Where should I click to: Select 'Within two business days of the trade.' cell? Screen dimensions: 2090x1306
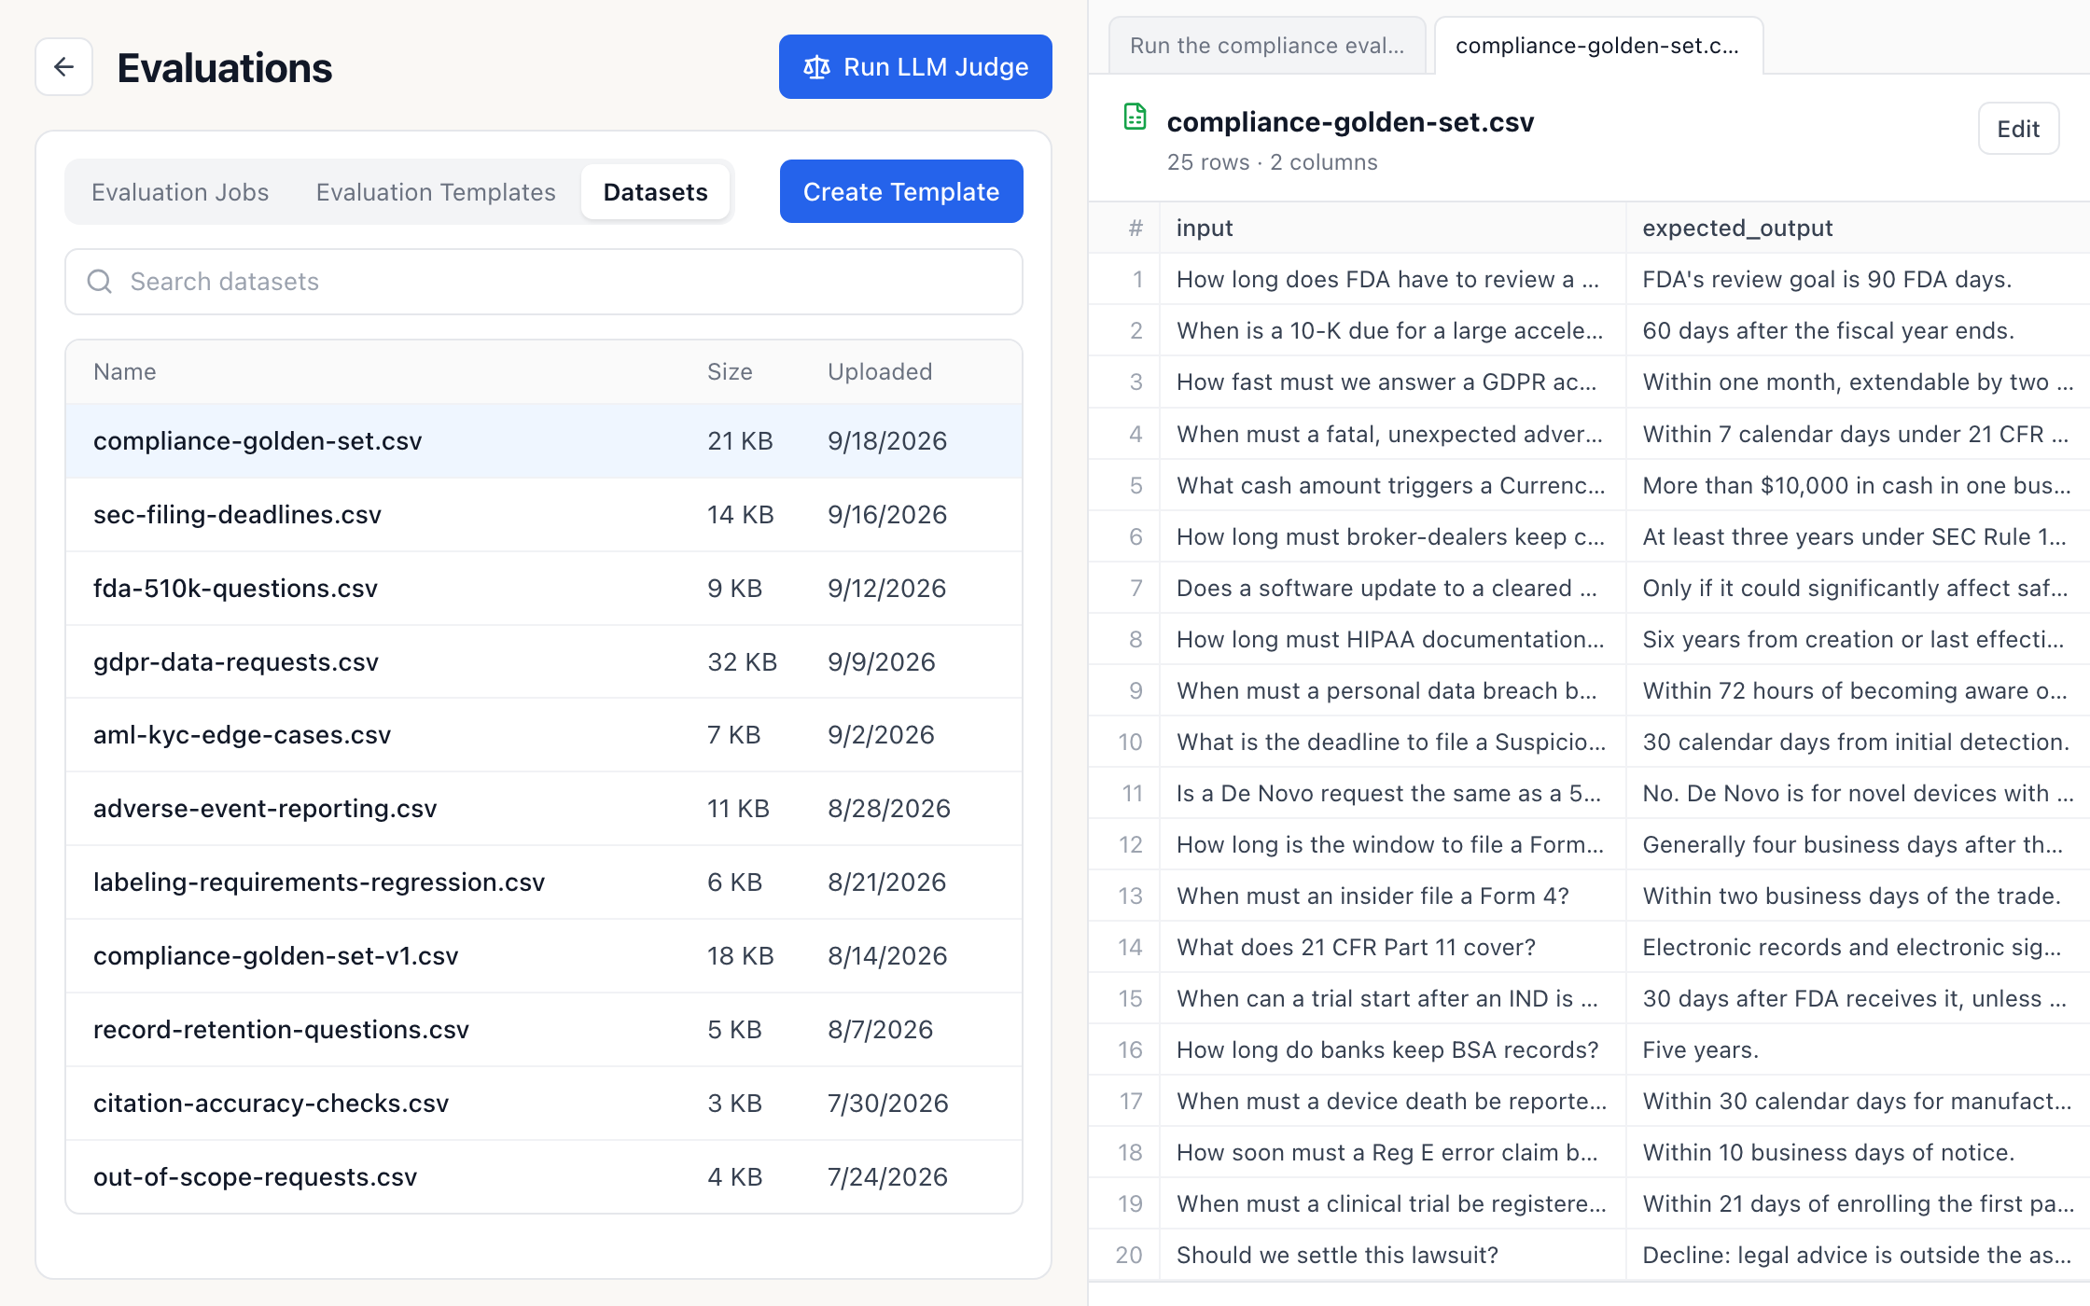tap(1858, 896)
